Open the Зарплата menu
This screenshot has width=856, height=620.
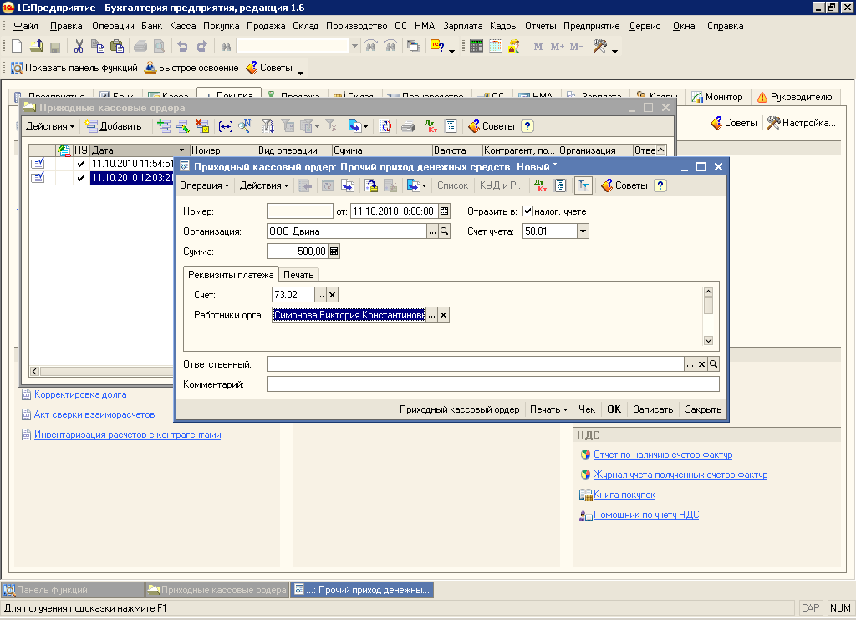coord(462,26)
